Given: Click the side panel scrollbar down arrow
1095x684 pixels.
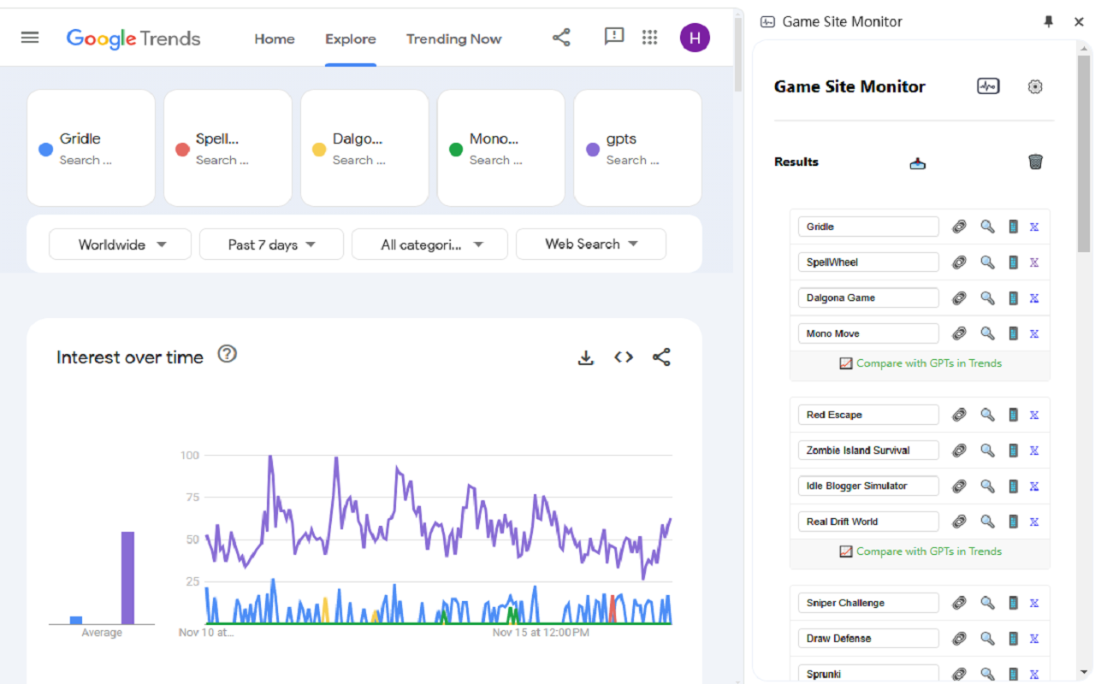Looking at the screenshot, I should coord(1085,671).
